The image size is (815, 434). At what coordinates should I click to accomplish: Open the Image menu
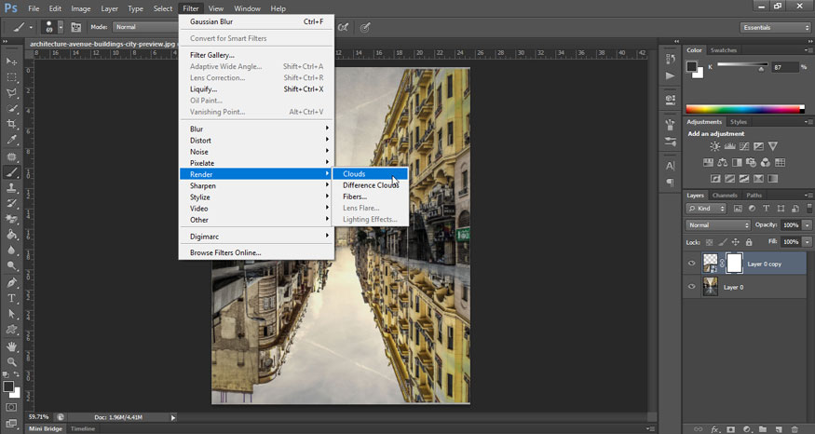80,8
